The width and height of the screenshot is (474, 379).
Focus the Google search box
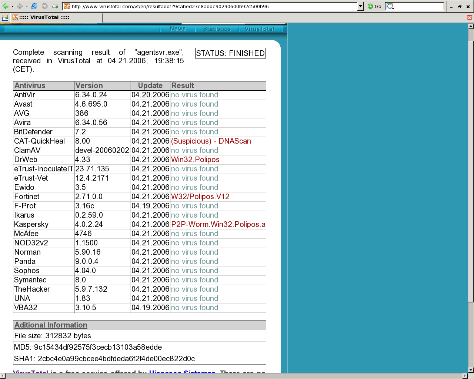point(419,6)
